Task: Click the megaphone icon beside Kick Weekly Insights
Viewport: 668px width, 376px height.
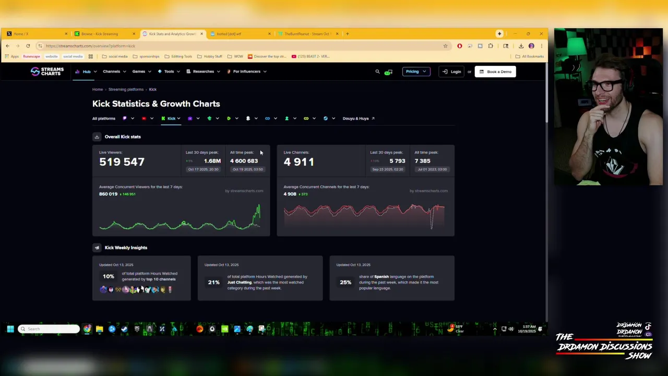Action: click(x=97, y=248)
